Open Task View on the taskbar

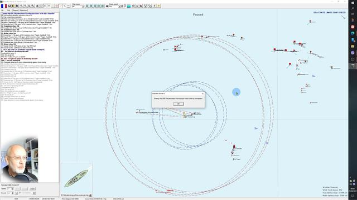pyautogui.click(x=353, y=14)
